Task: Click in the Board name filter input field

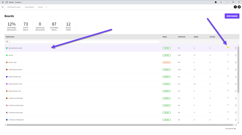Action: click(x=85, y=42)
